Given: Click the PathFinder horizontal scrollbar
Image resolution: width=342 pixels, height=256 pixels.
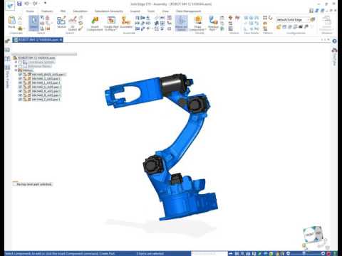Looking at the screenshot, I should click(44, 54).
